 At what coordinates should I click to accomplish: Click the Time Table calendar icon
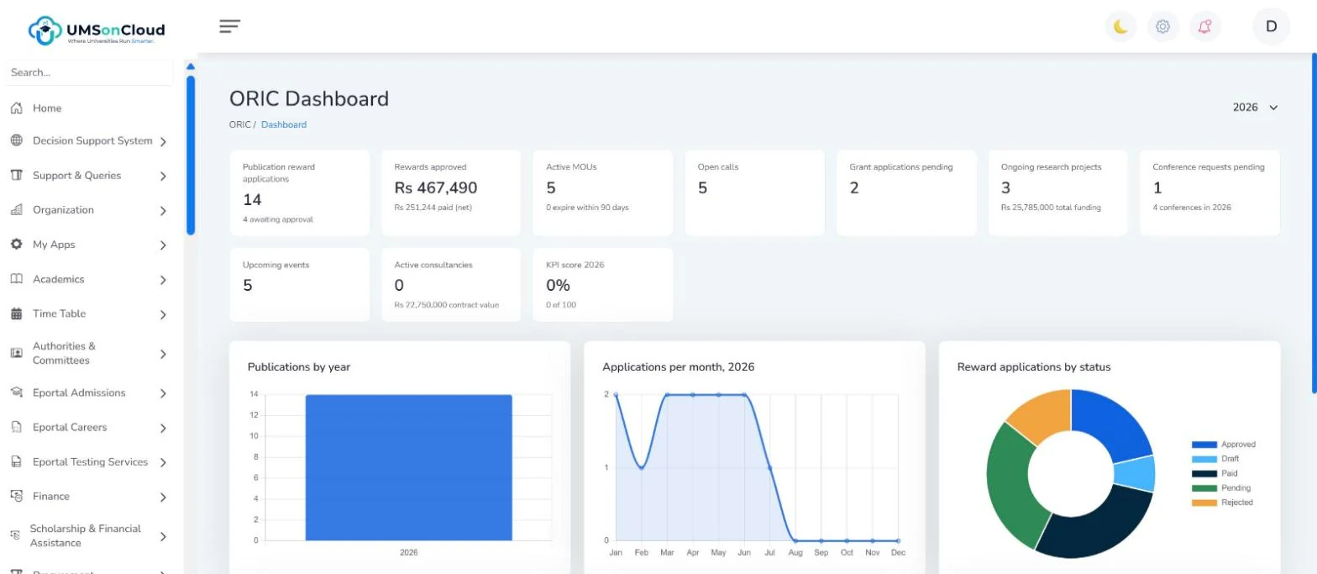[x=16, y=313]
